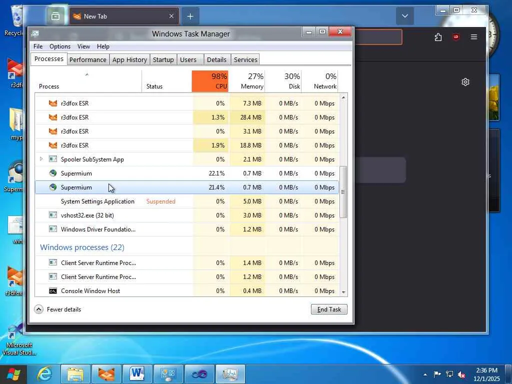This screenshot has height=384, width=512.
Task: Open the list all tabs dropdown in r3dfox
Action: (404, 16)
